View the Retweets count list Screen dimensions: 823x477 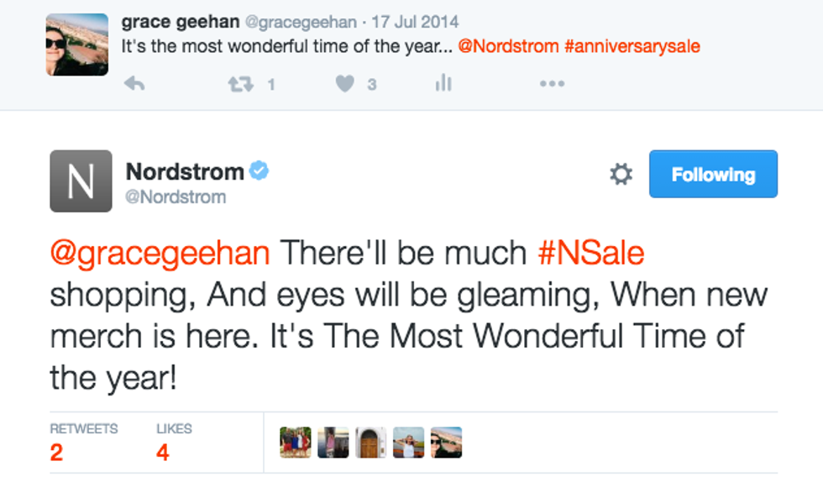point(82,441)
